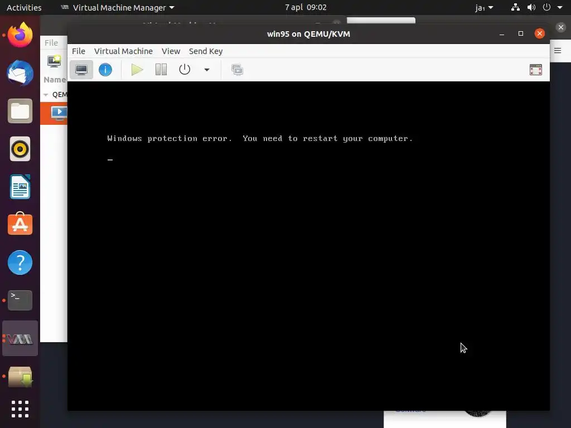571x428 pixels.
Task: Close the win95 on QEMU/KVM window
Action: pyautogui.click(x=540, y=33)
